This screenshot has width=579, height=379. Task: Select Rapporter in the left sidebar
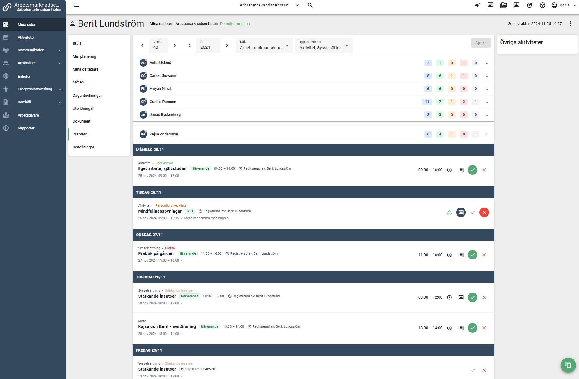26,128
